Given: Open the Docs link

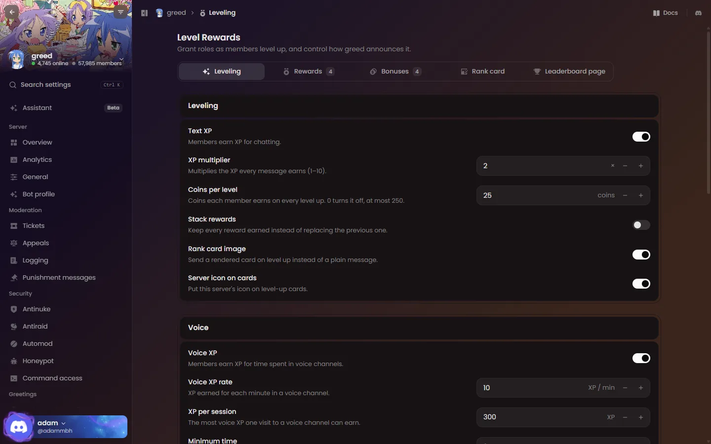Looking at the screenshot, I should 666,13.
